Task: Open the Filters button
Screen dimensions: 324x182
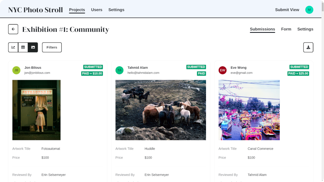Action: pos(52,47)
